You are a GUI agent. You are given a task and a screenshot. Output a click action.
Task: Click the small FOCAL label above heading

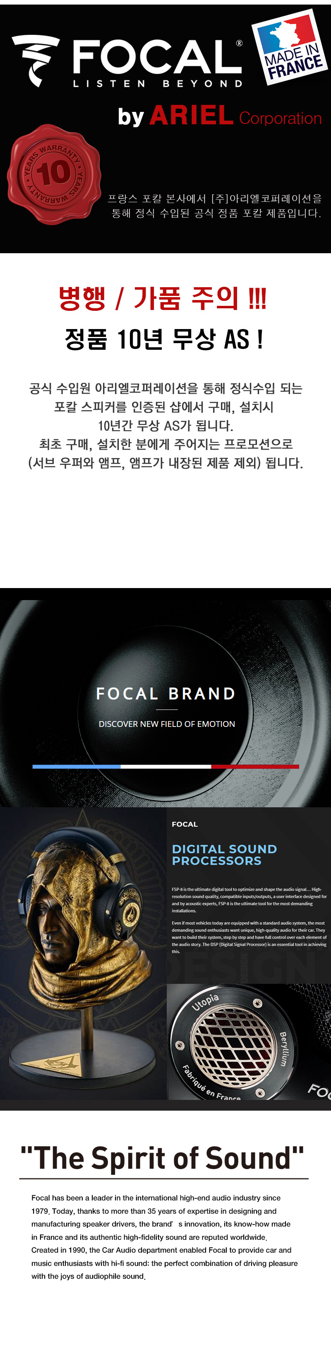[x=185, y=824]
